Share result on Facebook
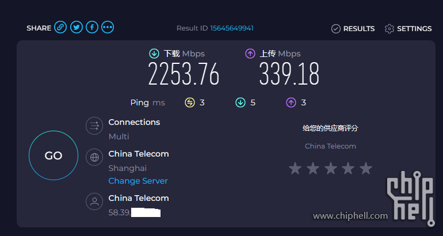Screen dimensions: 443x236 click(x=92, y=28)
